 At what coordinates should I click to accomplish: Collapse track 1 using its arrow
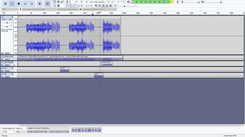coord(2,53)
